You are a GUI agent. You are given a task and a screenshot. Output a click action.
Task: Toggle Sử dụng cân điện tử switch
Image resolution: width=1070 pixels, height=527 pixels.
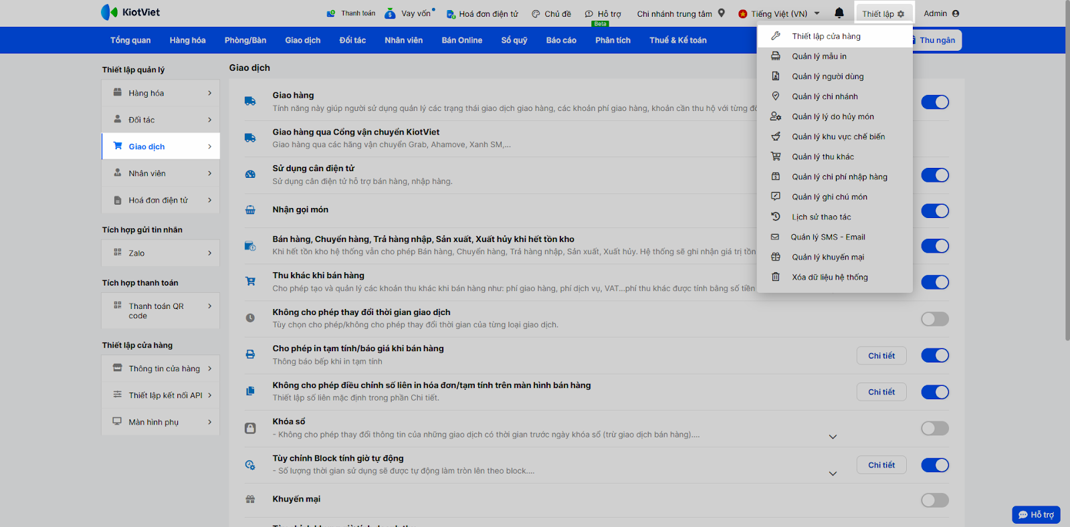point(935,175)
